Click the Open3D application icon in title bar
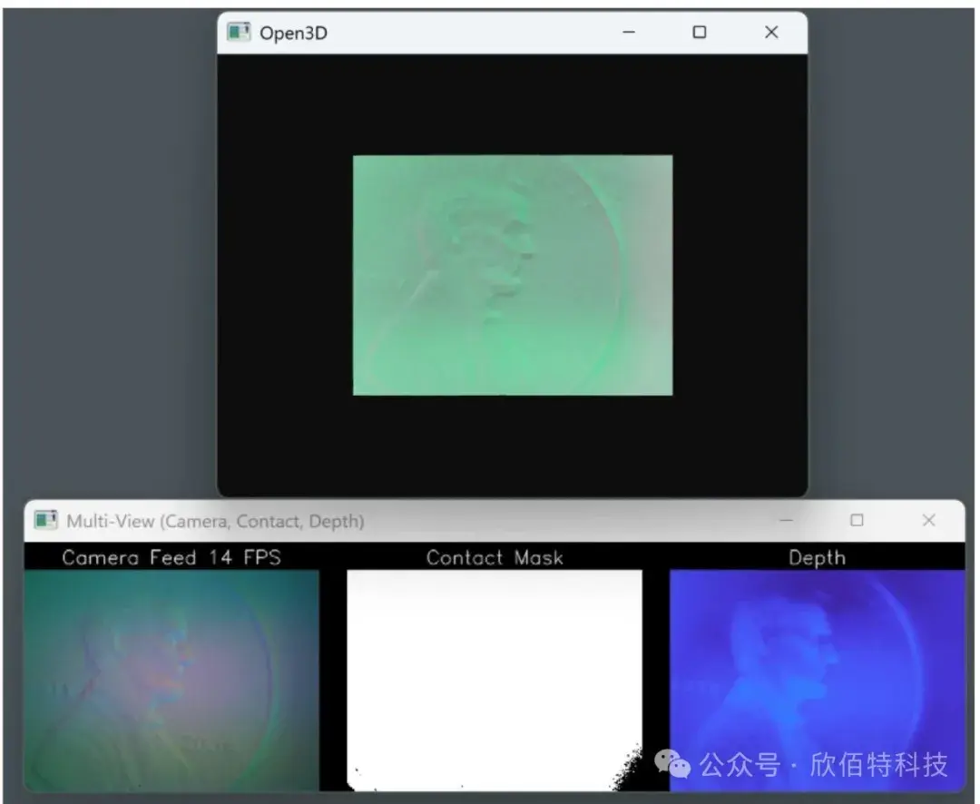The height and width of the screenshot is (804, 980). [x=240, y=32]
